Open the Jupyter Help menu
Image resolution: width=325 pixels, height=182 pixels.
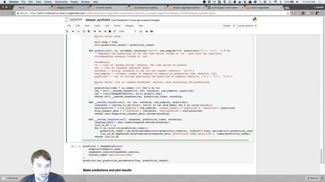click(141, 26)
